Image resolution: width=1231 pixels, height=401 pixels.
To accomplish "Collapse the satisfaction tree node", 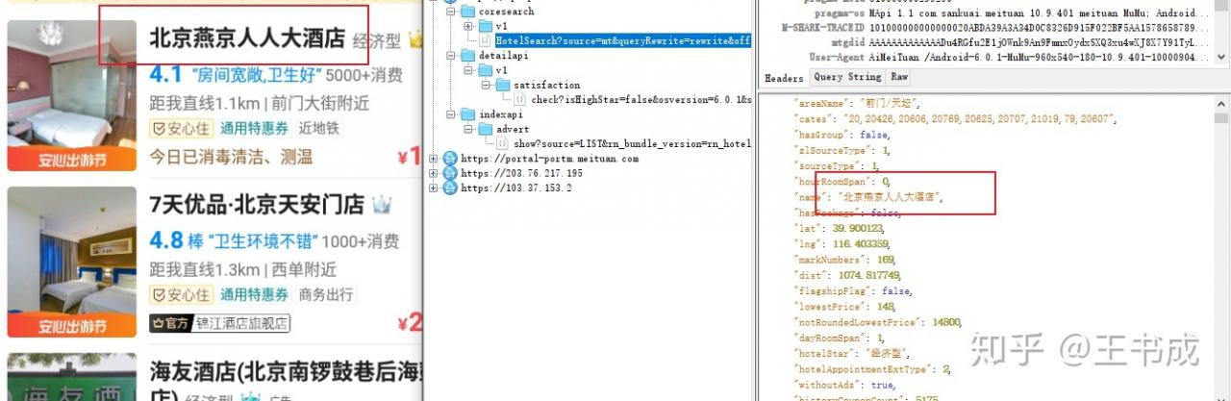I will click(x=487, y=85).
